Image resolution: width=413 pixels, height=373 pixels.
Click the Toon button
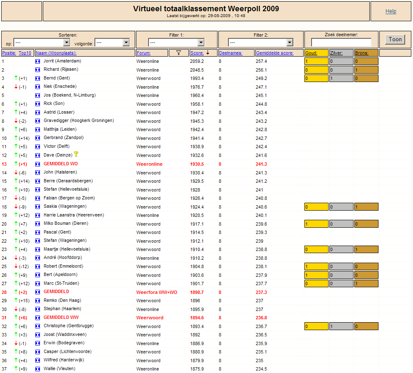pyautogui.click(x=395, y=39)
